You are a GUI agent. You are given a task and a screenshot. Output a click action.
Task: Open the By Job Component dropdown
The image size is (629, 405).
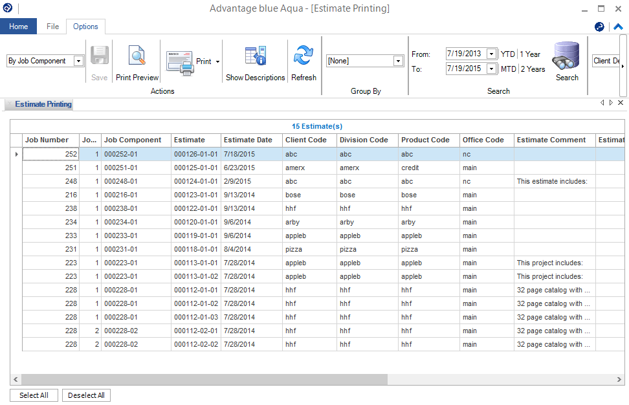click(79, 61)
